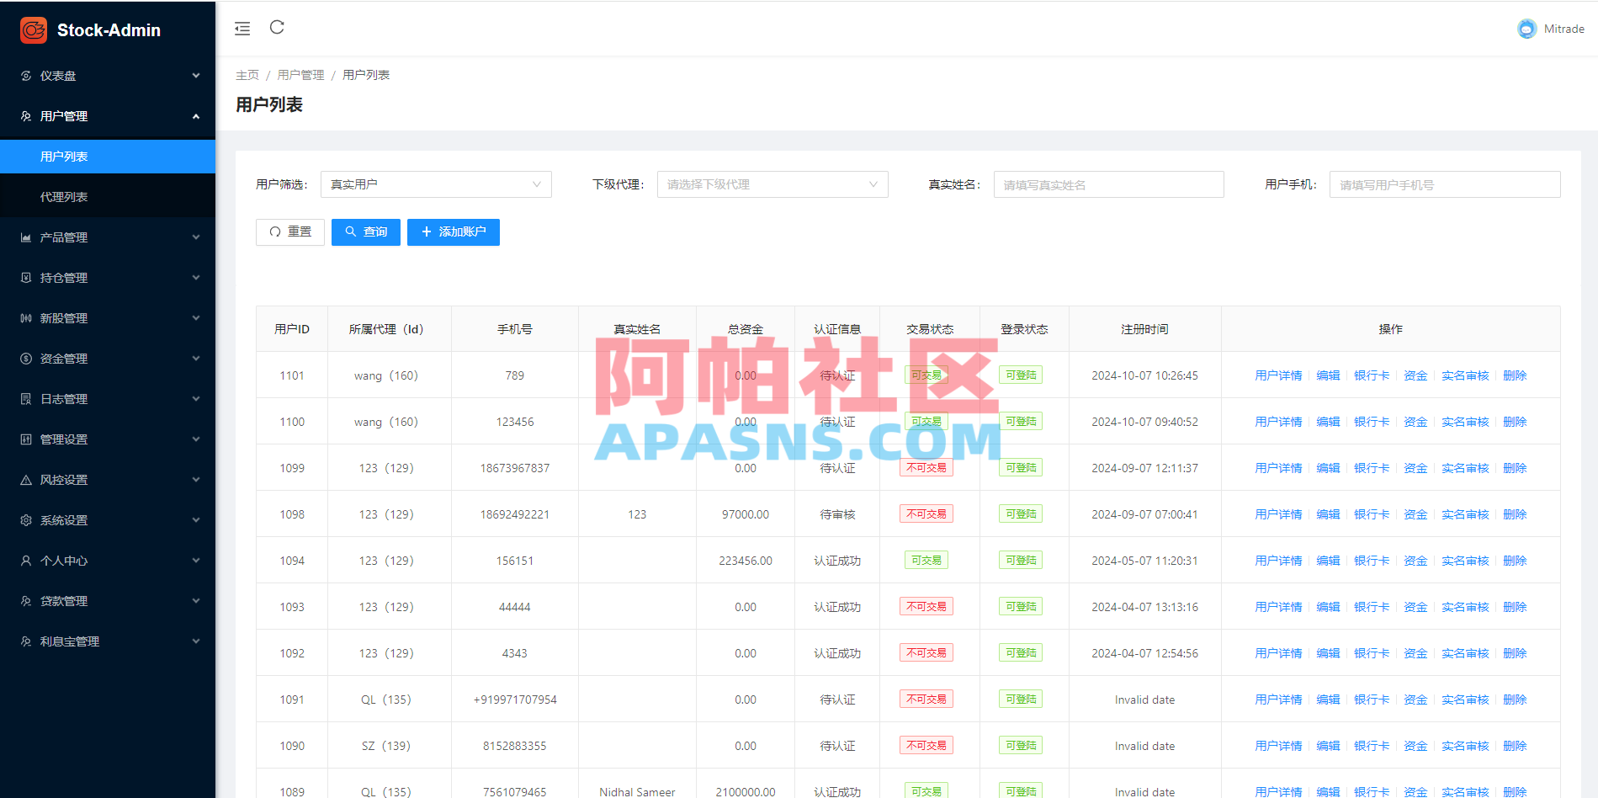Screen dimensions: 1598x798
Task: Toggle 不可交易 status for user 1098
Action: (926, 513)
